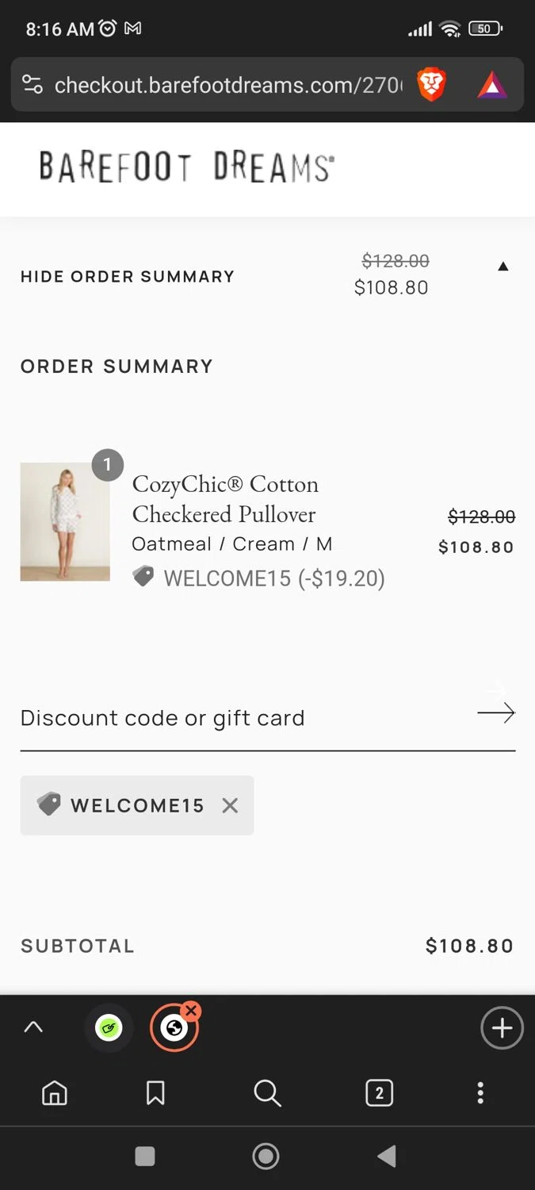
Task: Tap the site settings icon in address bar
Action: [32, 85]
